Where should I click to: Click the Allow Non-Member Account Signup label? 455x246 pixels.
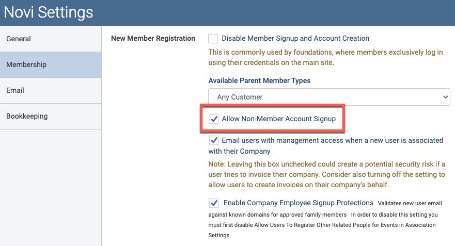[x=278, y=119]
